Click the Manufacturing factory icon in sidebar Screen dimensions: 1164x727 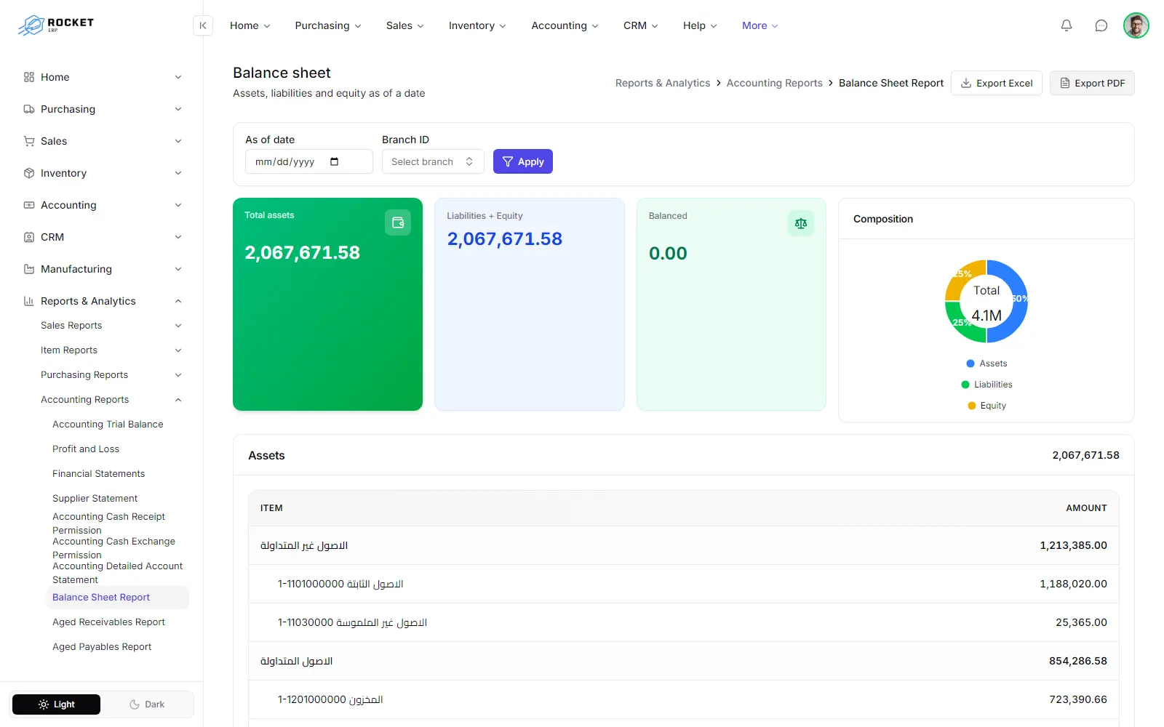point(29,269)
